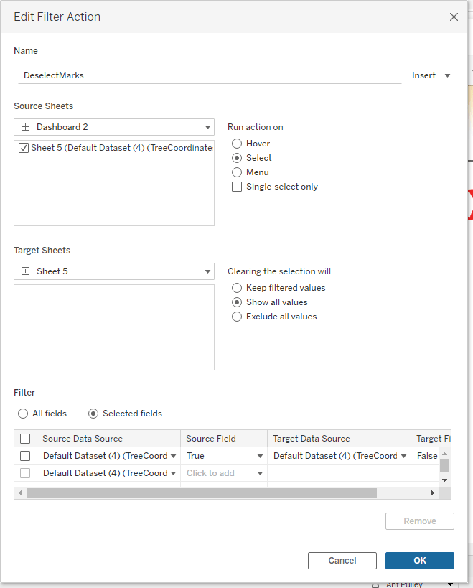Image resolution: width=473 pixels, height=588 pixels.
Task: Uncheck the Sheet 5 source sheet checkbox
Action: 24,148
